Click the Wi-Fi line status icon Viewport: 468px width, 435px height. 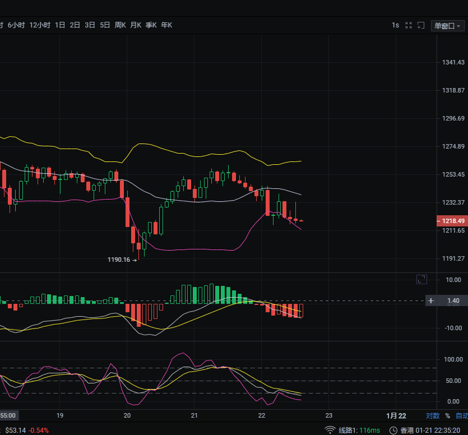330,430
